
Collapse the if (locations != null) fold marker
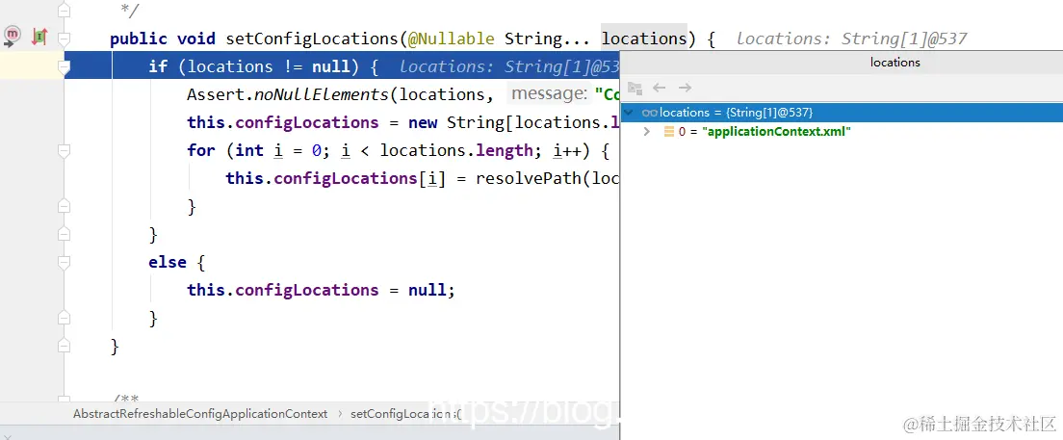[64, 66]
